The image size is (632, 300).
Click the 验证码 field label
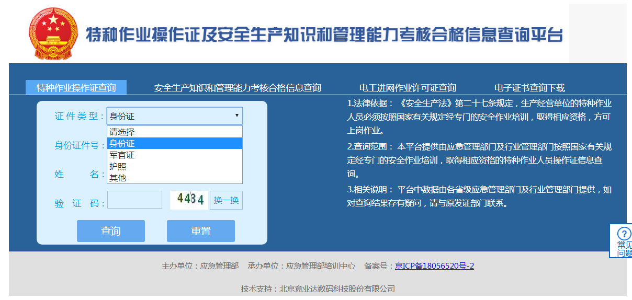(78, 203)
